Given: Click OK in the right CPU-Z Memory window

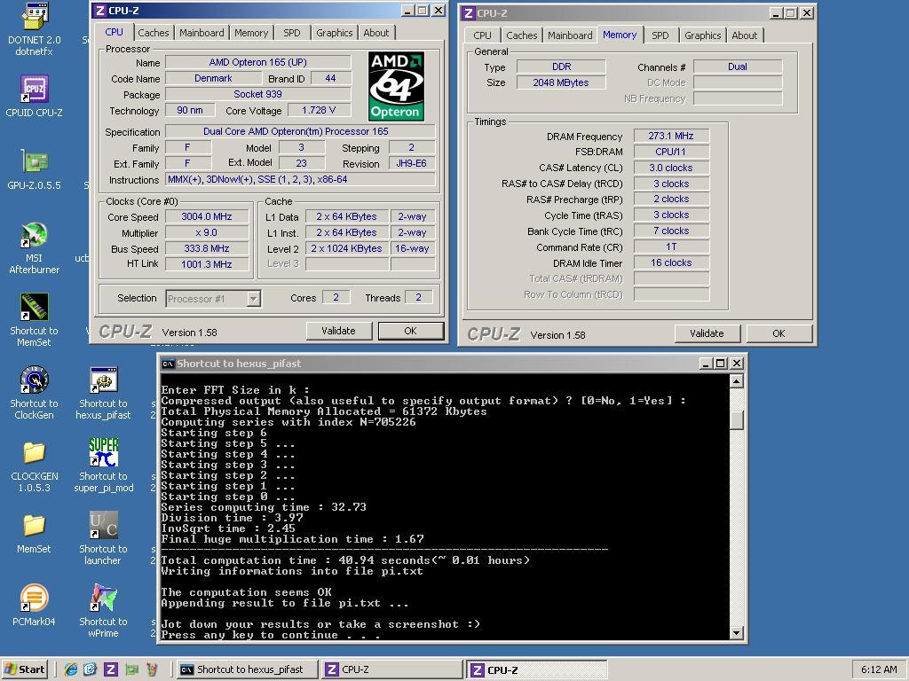Looking at the screenshot, I should (x=779, y=333).
